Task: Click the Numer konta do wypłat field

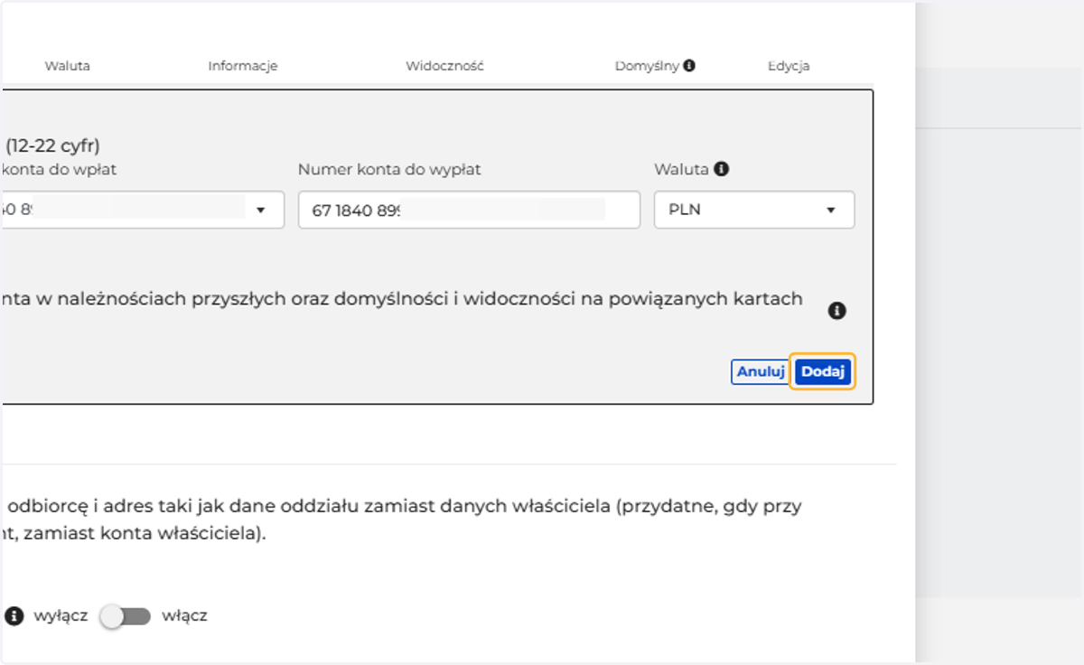Action: coord(469,210)
